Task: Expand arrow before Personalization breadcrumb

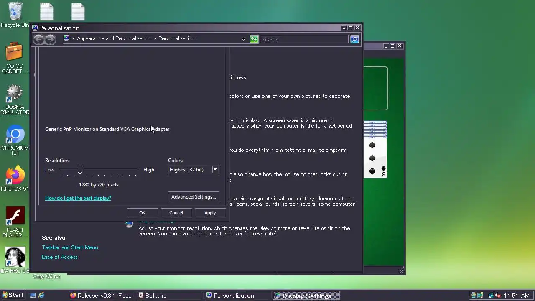Action: coord(155,38)
